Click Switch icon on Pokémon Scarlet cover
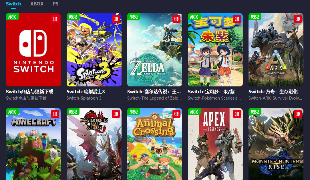The image size is (310, 180). point(237,19)
